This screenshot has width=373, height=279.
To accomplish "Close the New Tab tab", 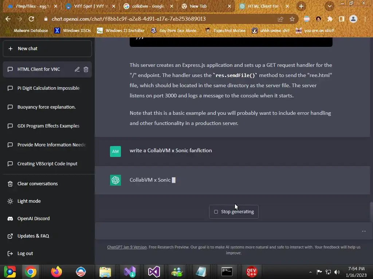I will [229, 7].
